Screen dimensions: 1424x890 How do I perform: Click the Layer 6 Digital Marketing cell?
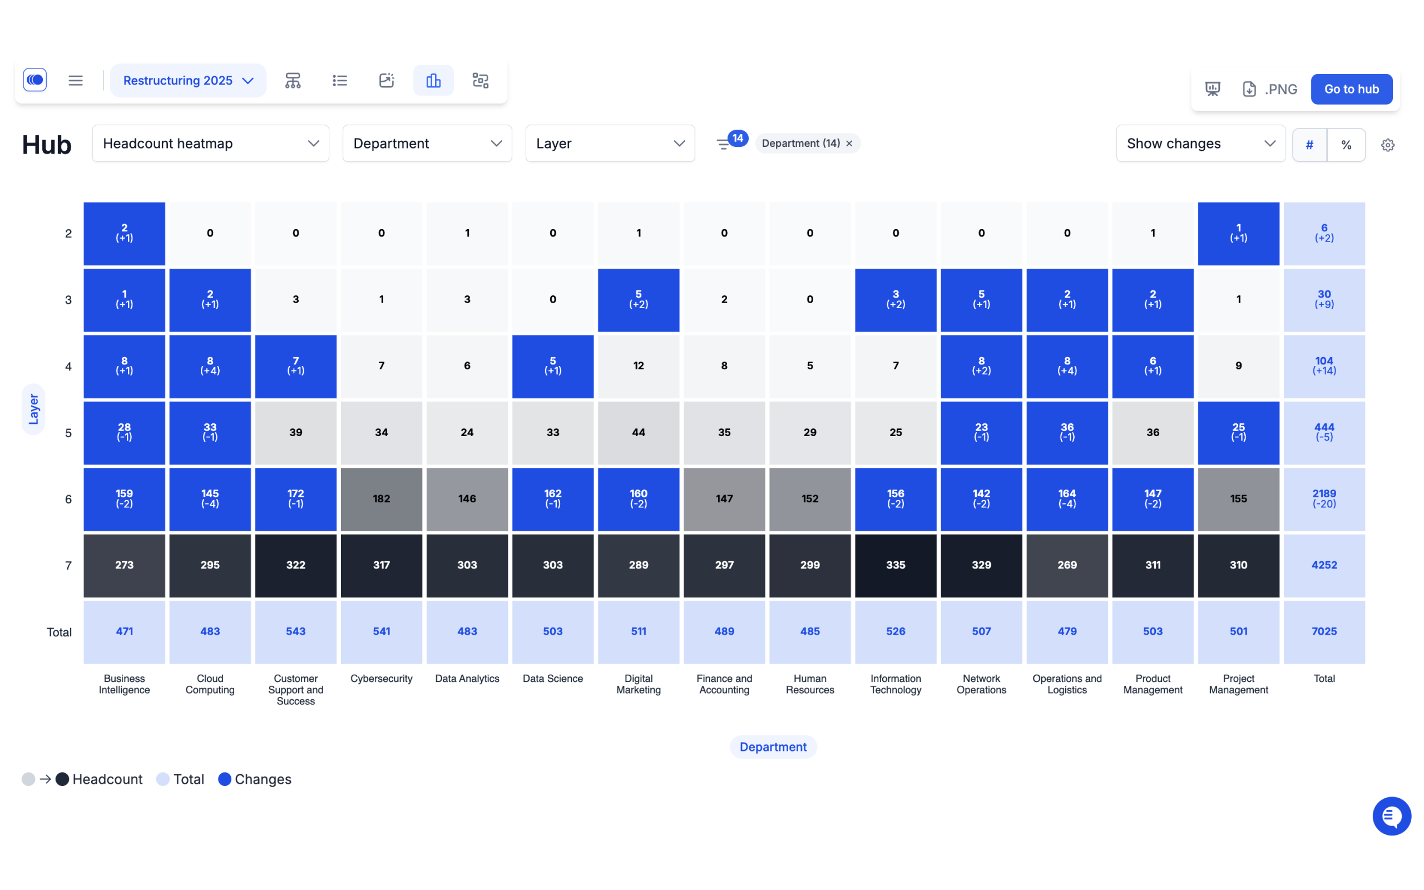637,498
